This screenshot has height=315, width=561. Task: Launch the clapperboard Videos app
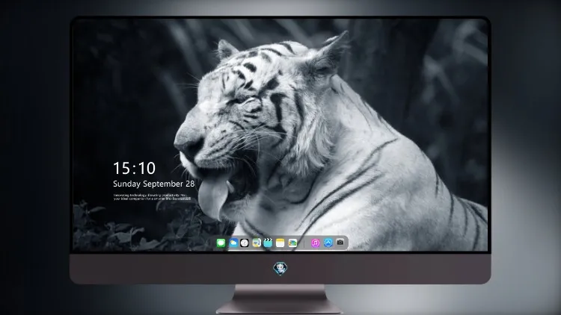[x=268, y=243]
